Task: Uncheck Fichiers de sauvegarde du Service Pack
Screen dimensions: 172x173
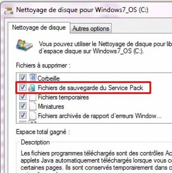Action: click(23, 87)
